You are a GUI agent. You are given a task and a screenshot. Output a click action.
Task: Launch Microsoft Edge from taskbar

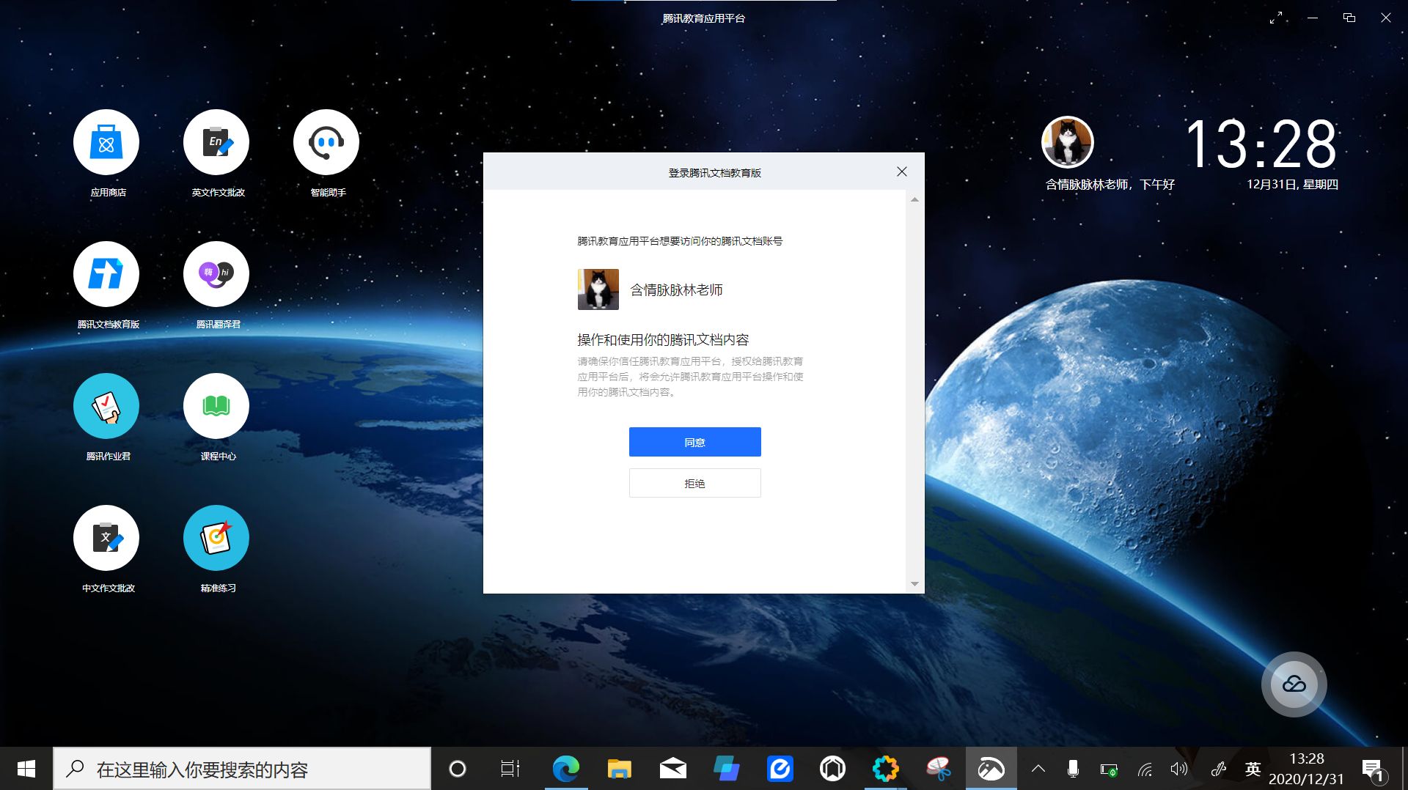click(565, 769)
